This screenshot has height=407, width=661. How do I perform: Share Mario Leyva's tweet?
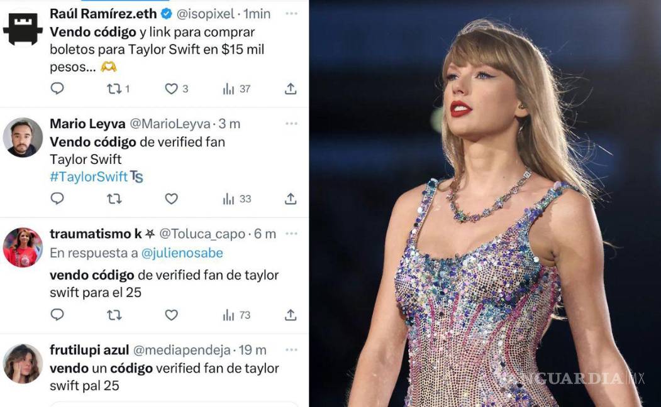291,199
